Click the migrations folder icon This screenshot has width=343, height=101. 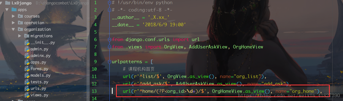click(27, 36)
